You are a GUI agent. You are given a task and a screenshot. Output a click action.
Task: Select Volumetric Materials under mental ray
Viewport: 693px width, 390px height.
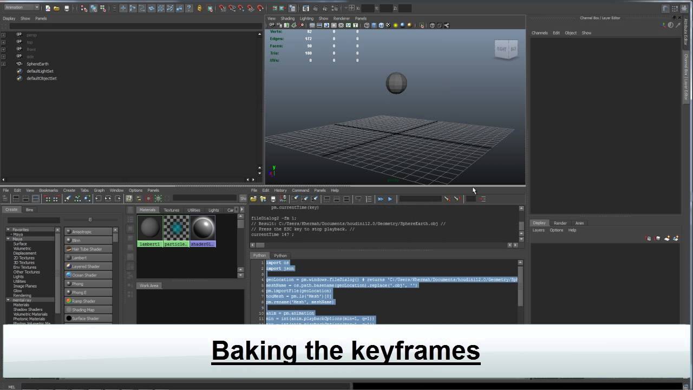tap(30, 314)
